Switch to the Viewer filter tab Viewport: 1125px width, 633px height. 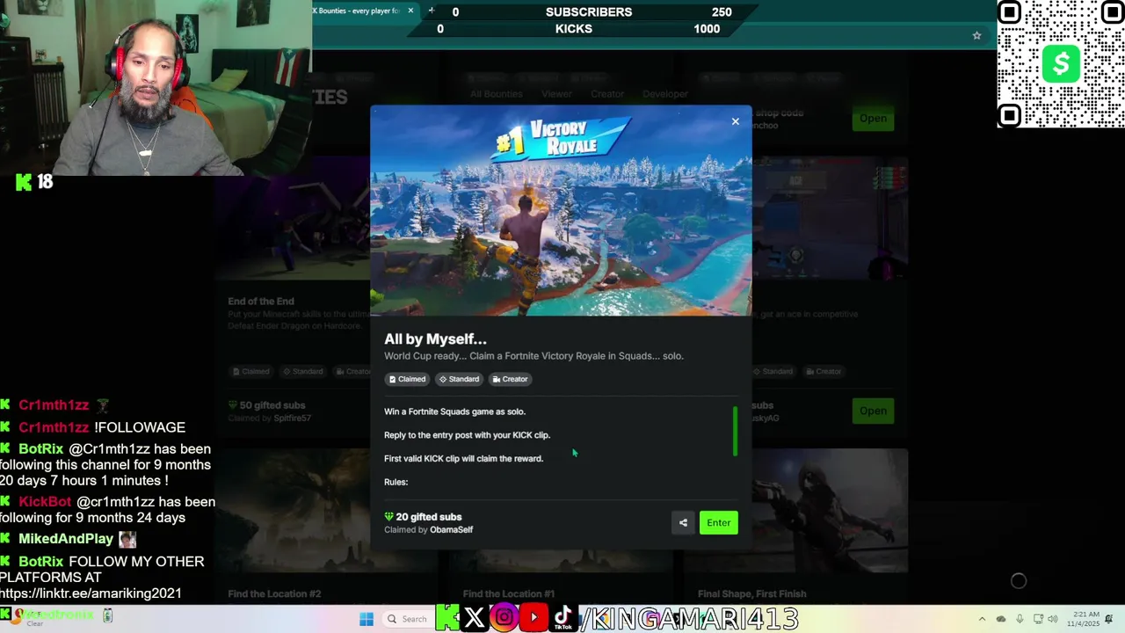[556, 94]
